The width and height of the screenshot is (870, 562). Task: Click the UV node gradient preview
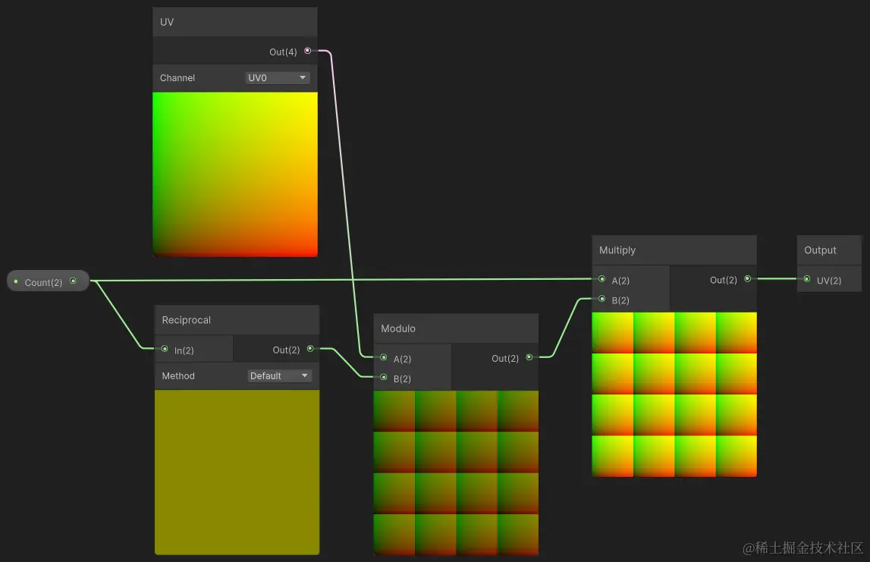point(234,174)
